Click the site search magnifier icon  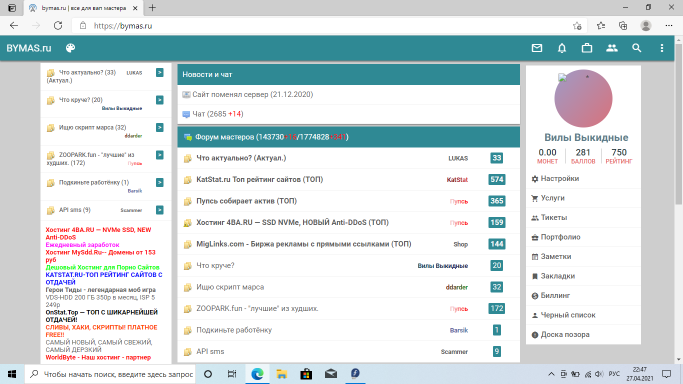coord(636,48)
